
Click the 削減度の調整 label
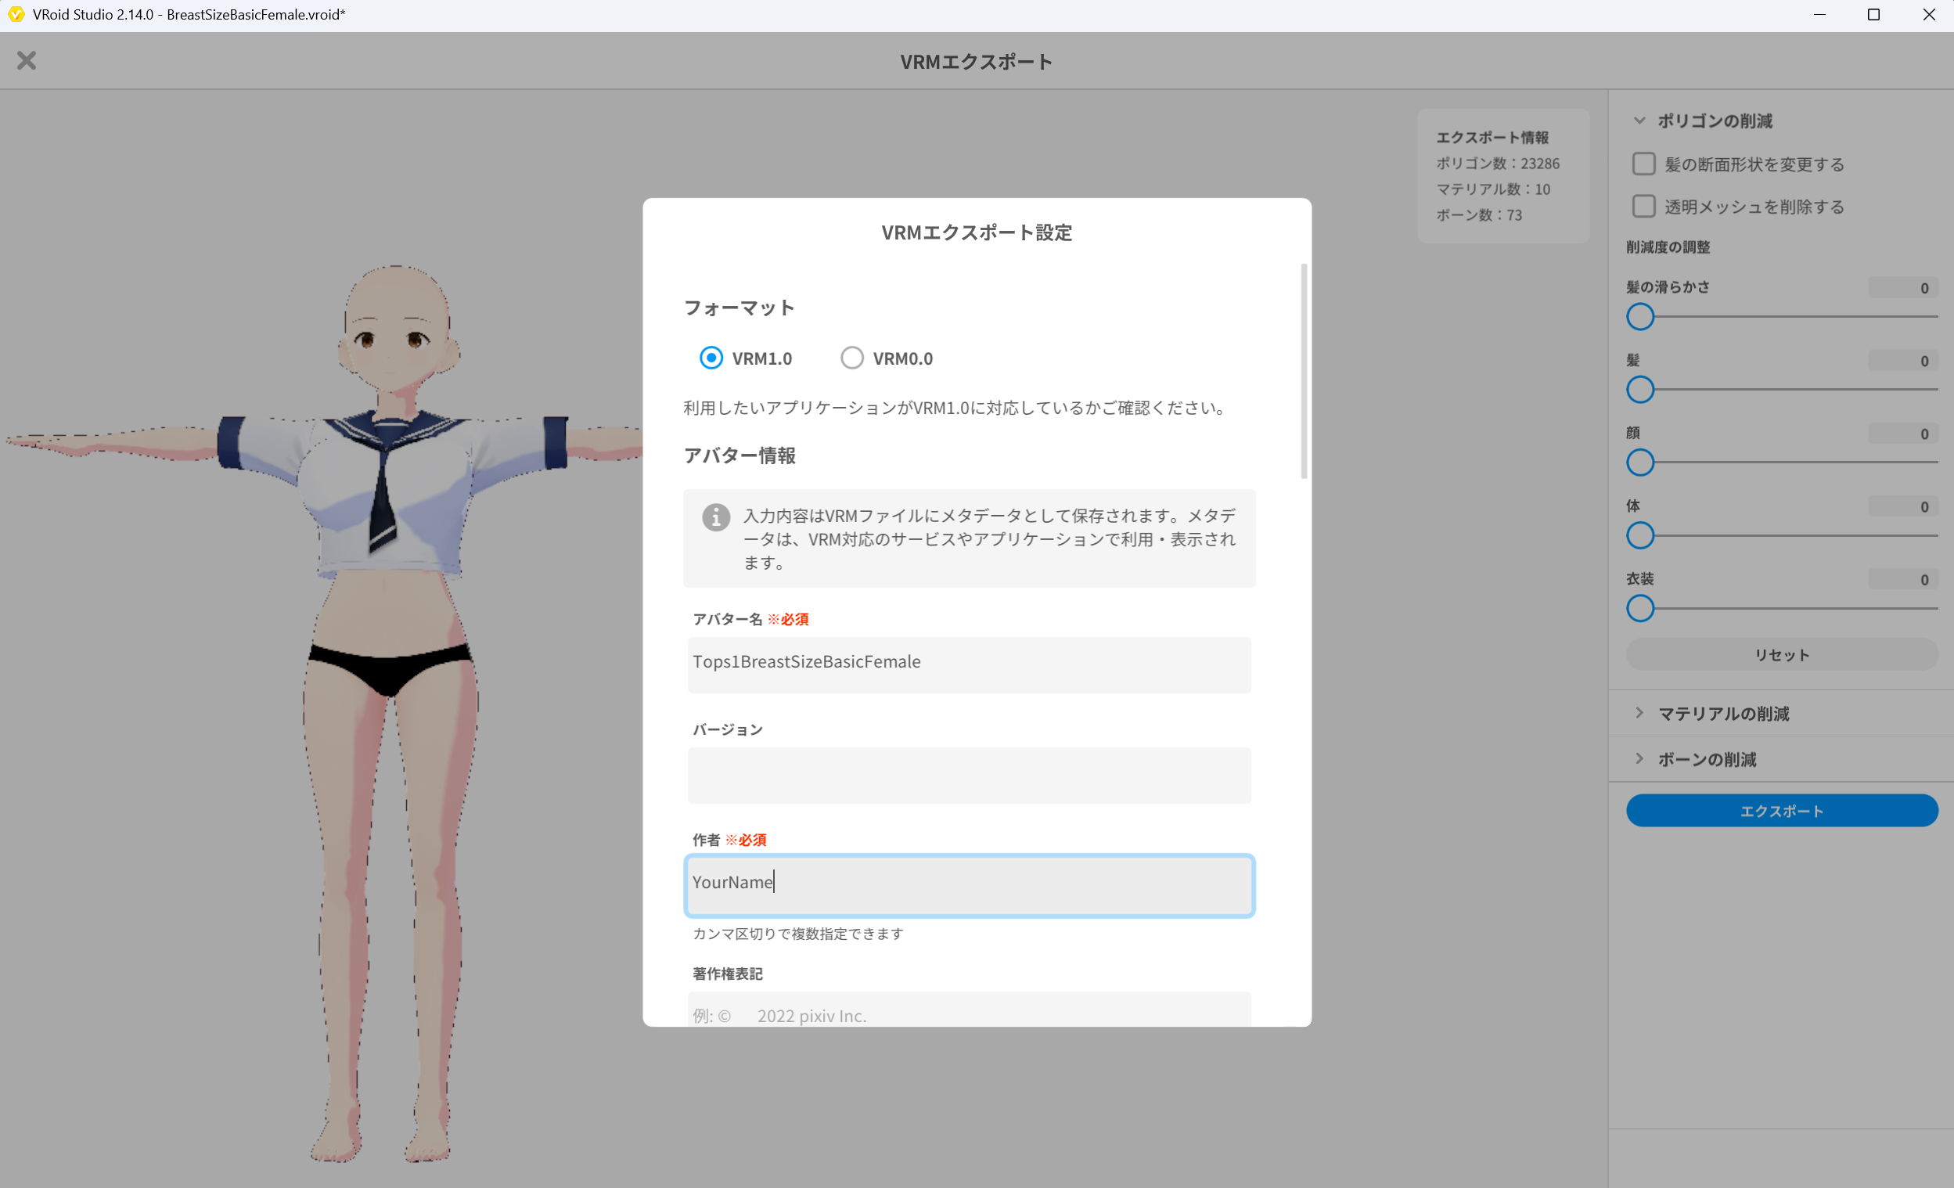pyautogui.click(x=1668, y=247)
